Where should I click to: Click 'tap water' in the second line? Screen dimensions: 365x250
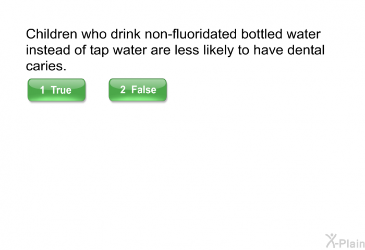coord(118,50)
